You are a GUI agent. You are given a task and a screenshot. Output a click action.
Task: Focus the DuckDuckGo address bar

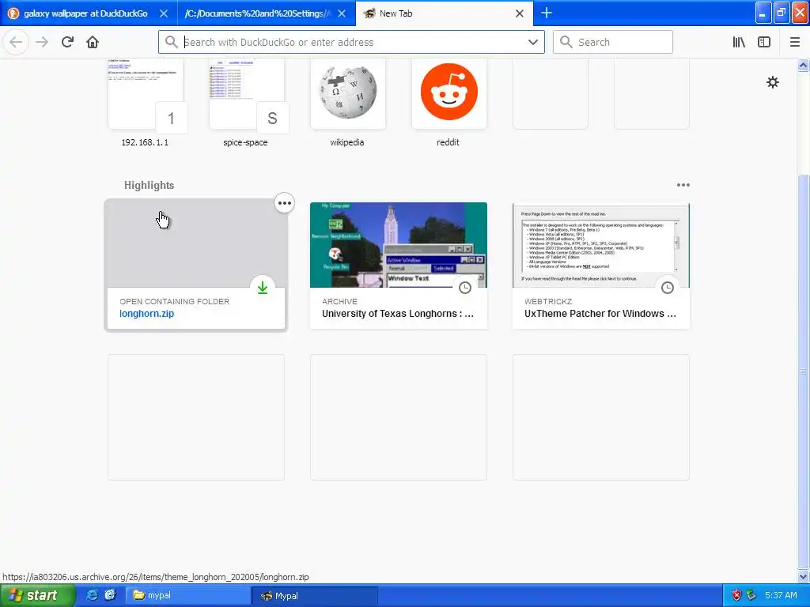pos(351,43)
